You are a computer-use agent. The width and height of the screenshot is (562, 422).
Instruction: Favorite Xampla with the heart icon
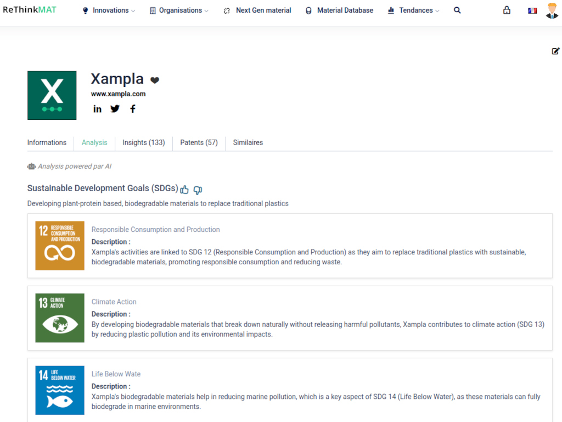154,80
